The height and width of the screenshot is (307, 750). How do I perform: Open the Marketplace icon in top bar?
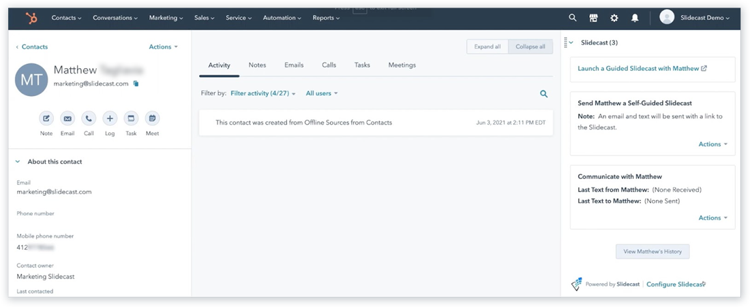point(594,18)
